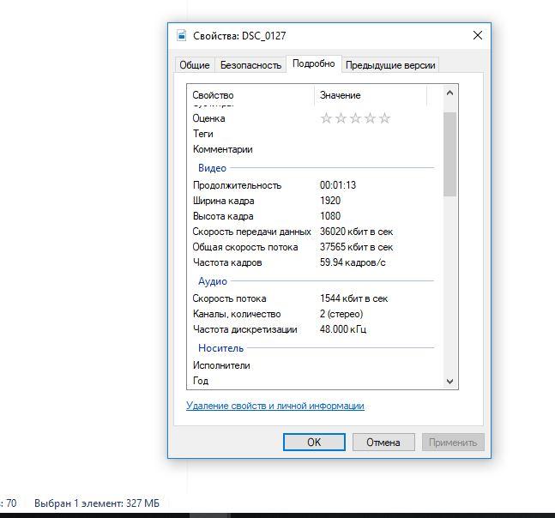Set rating to three stars
This screenshot has height=518, width=555.
coord(355,118)
